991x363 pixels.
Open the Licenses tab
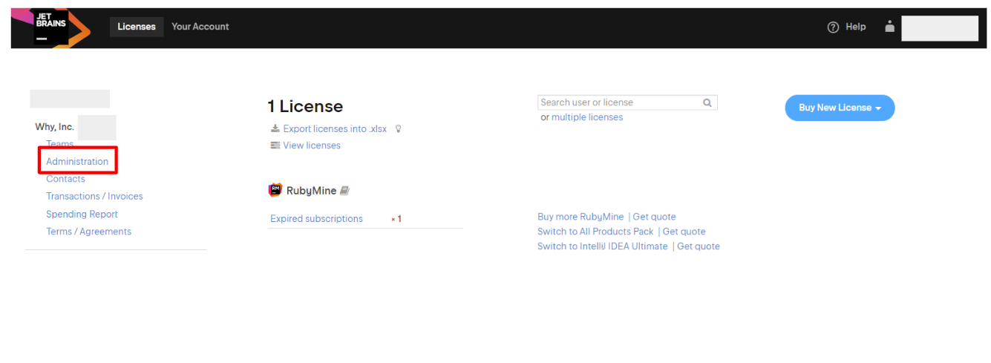tap(137, 27)
